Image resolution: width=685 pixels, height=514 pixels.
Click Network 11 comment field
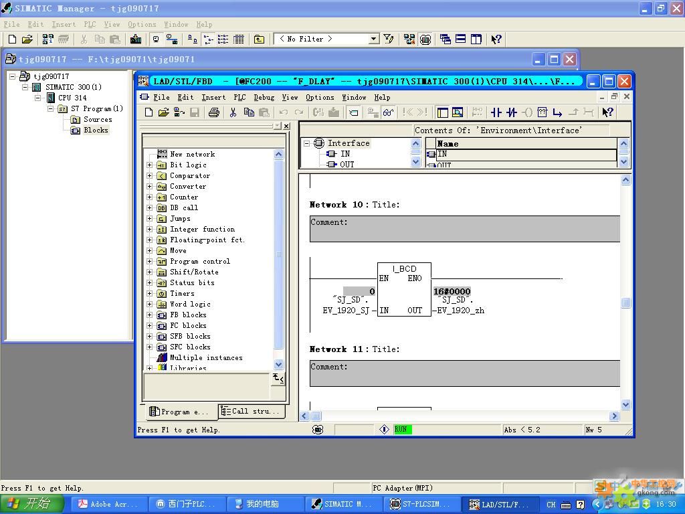(x=465, y=373)
